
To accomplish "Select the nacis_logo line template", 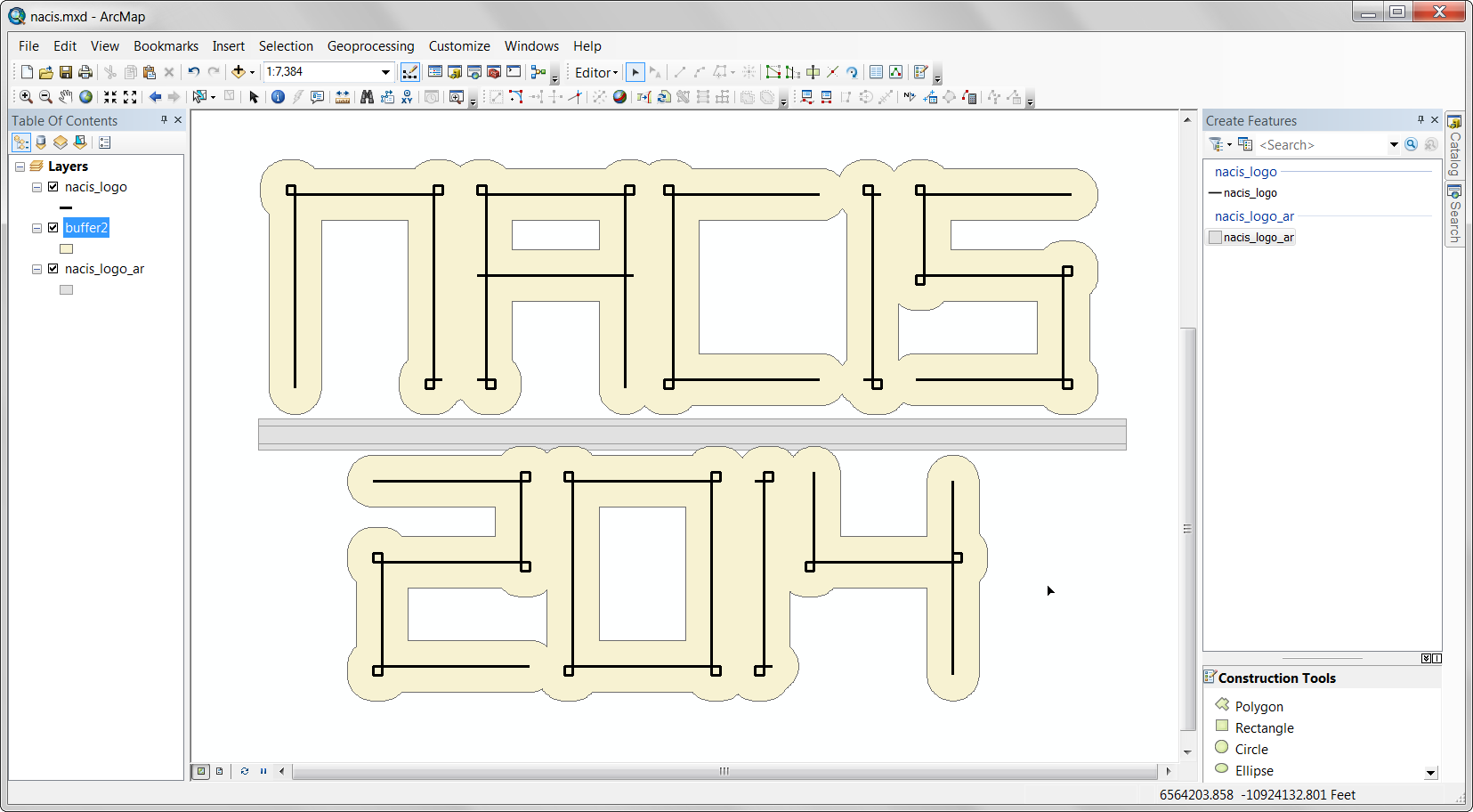I will pos(1242,193).
